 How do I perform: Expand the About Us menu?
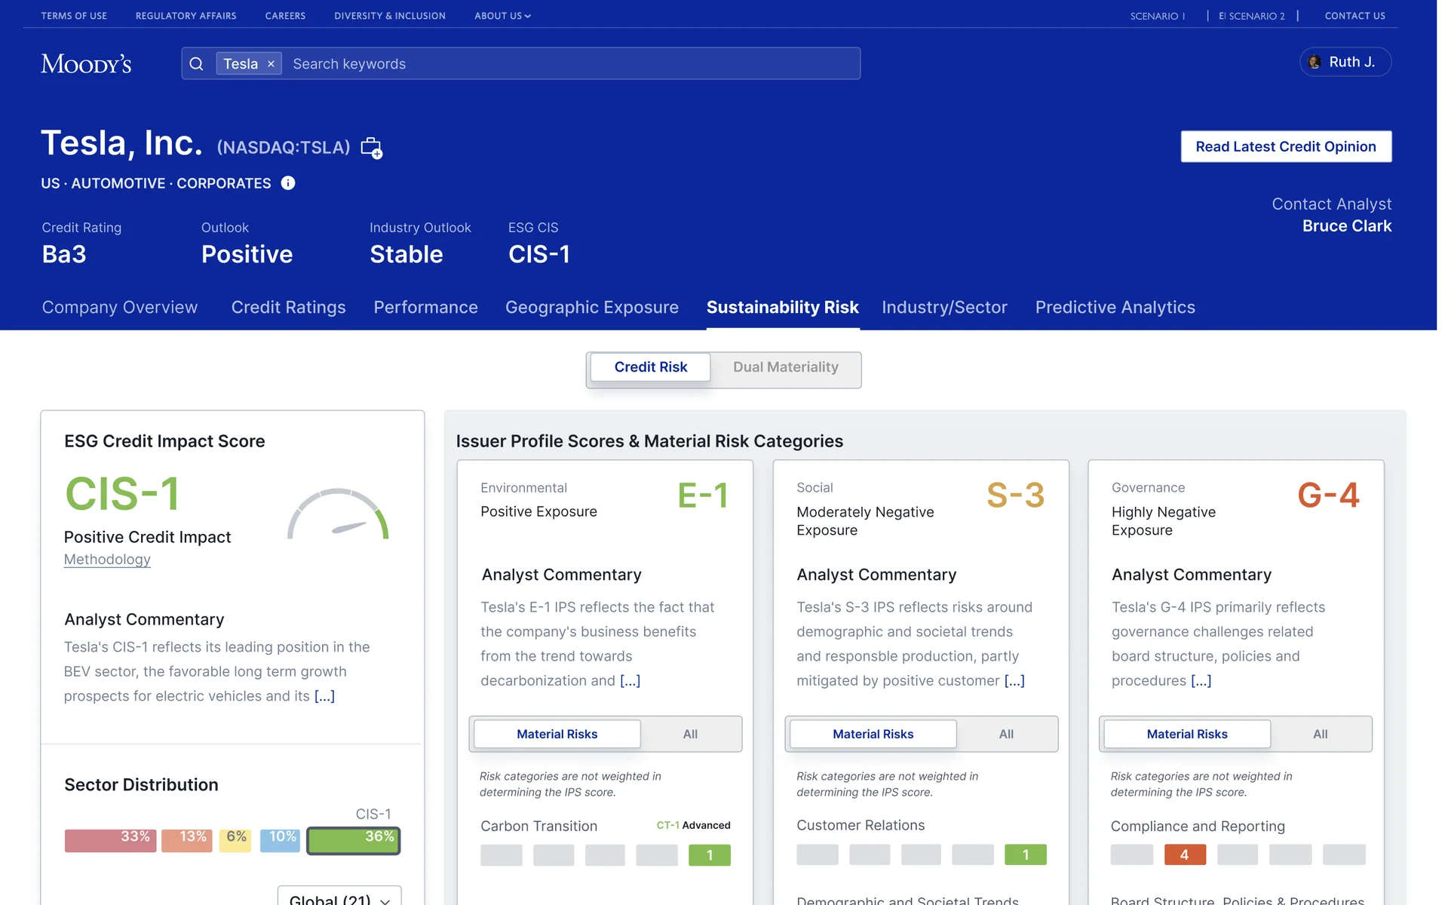point(502,16)
